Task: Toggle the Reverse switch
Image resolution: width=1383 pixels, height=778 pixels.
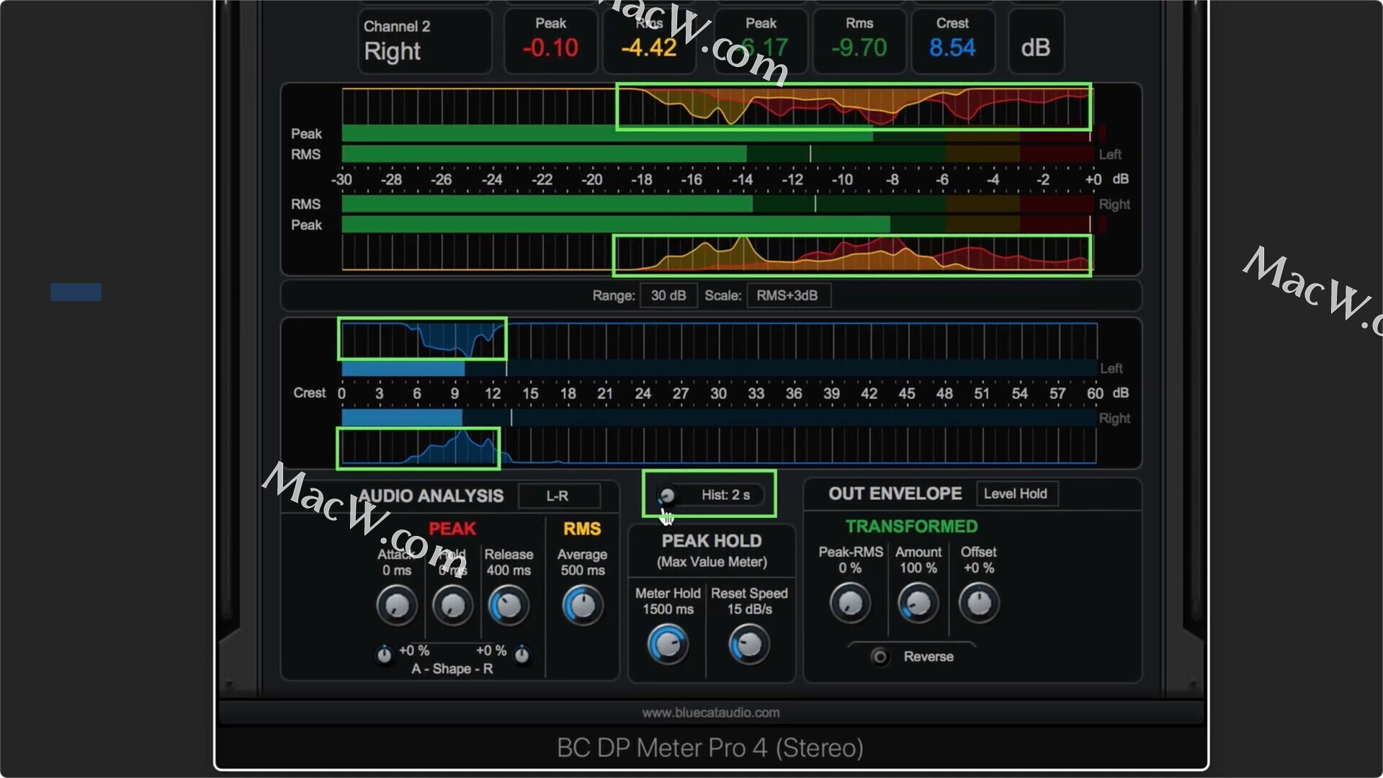Action: [880, 657]
